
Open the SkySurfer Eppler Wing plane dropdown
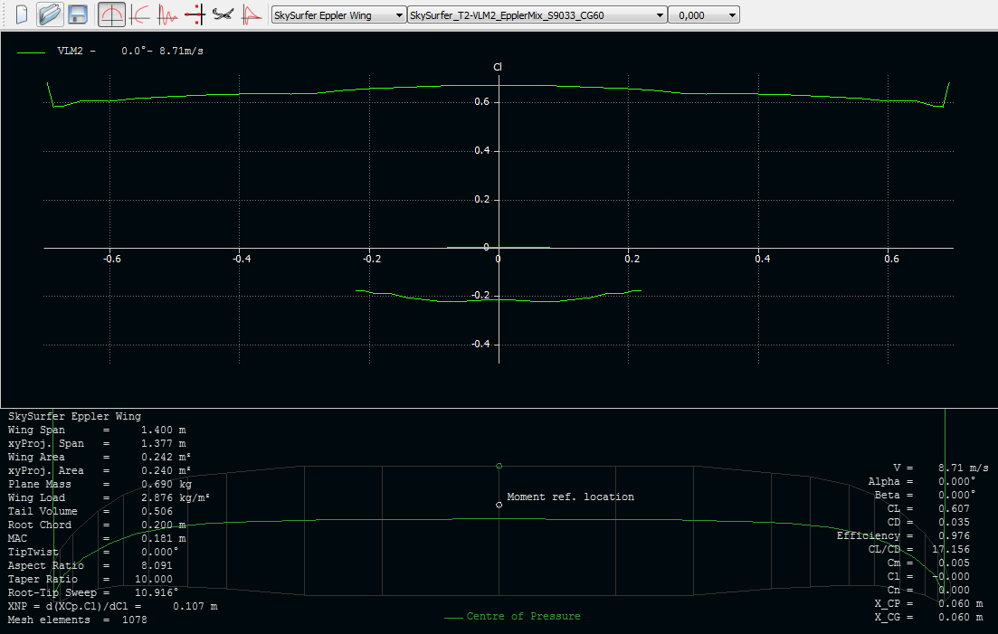(x=339, y=15)
